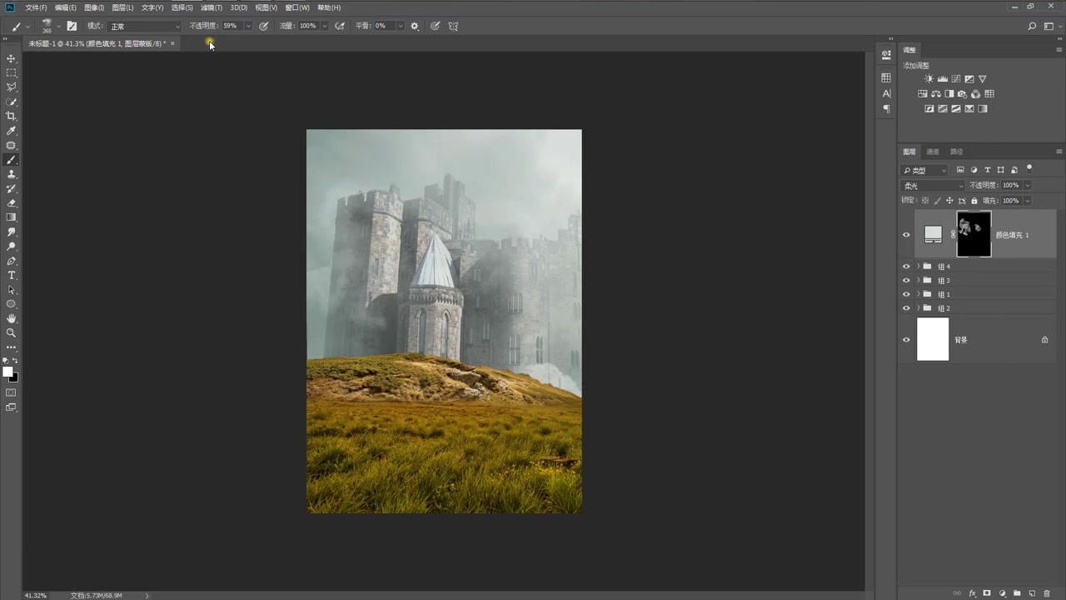The image size is (1066, 600).
Task: Select the Ellipse shape tool
Action: point(12,304)
